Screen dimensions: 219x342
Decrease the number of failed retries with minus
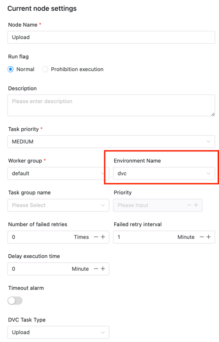click(x=96, y=237)
